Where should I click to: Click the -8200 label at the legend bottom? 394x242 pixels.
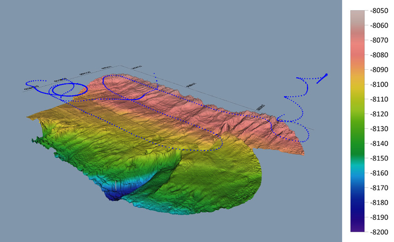coord(378,232)
